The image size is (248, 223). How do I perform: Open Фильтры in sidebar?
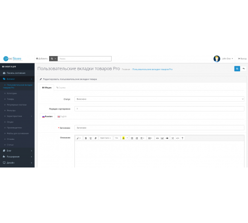point(17,111)
